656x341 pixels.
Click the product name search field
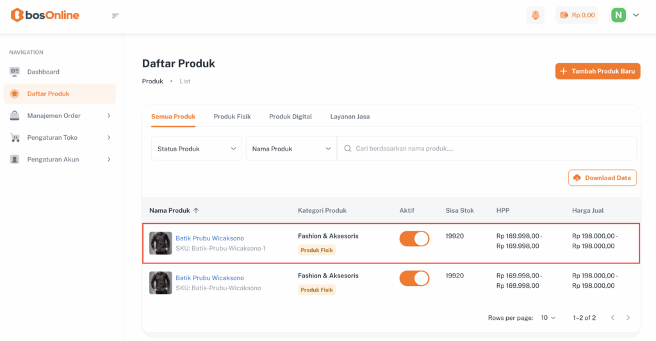[487, 149]
